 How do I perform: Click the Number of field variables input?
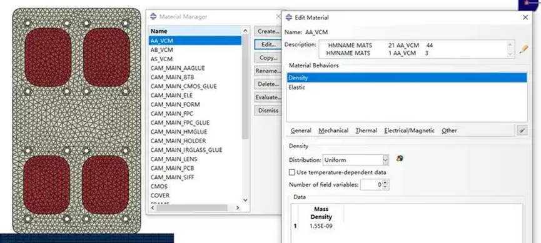tap(372, 185)
